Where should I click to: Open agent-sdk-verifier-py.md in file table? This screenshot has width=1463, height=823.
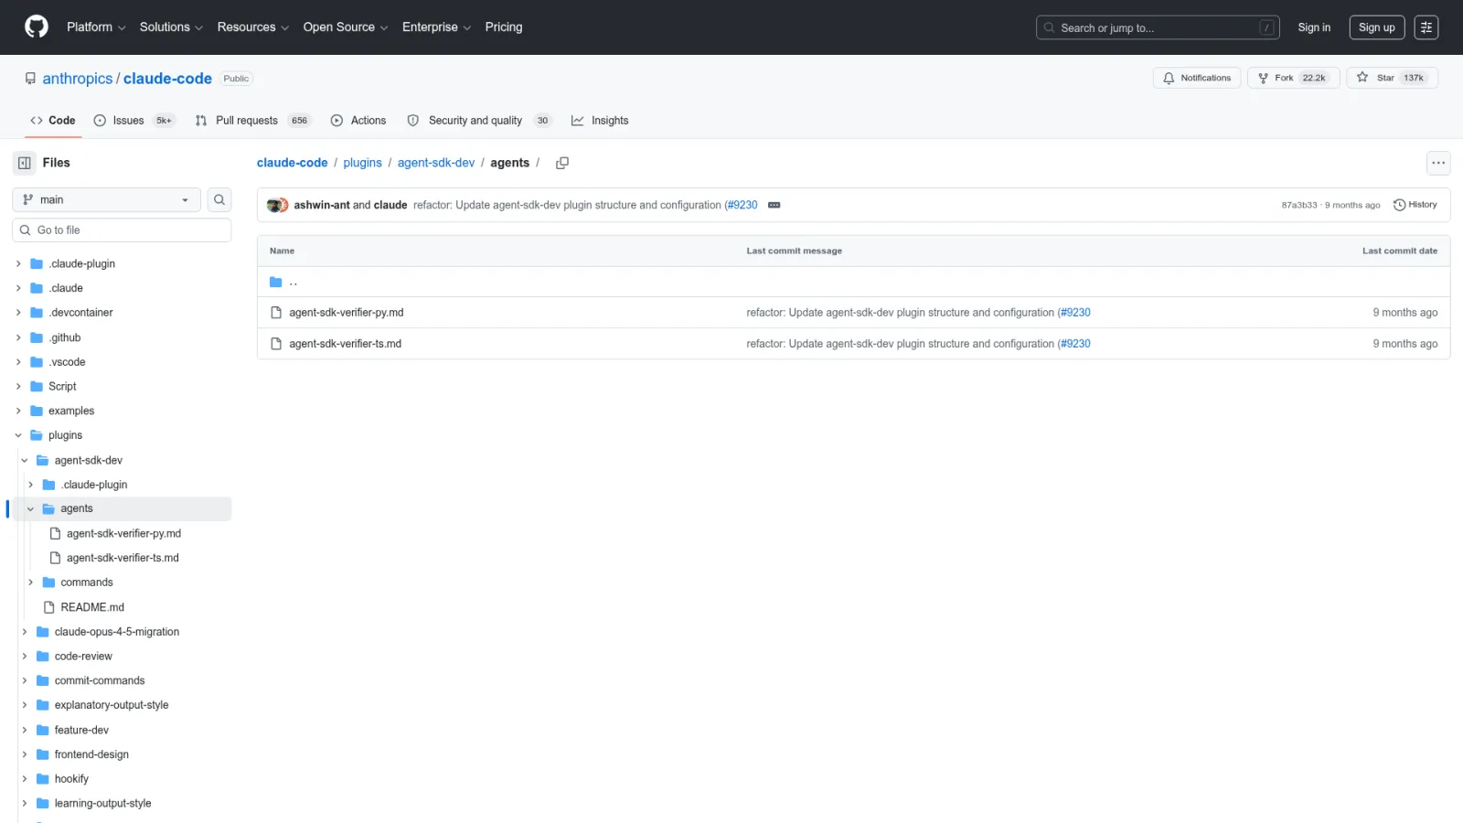tap(347, 313)
